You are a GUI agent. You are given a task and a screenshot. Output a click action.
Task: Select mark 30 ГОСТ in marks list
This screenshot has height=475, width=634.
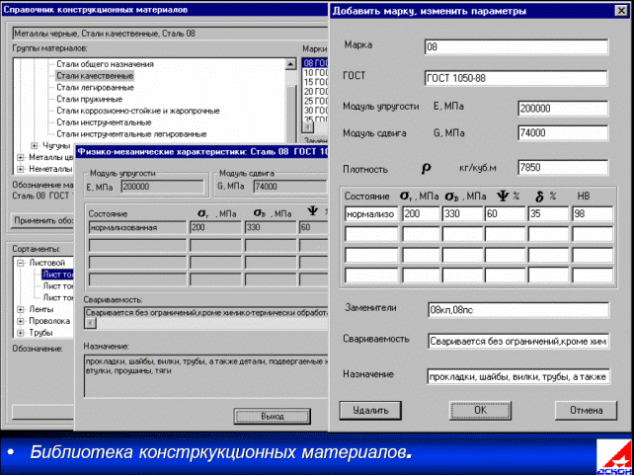(316, 110)
